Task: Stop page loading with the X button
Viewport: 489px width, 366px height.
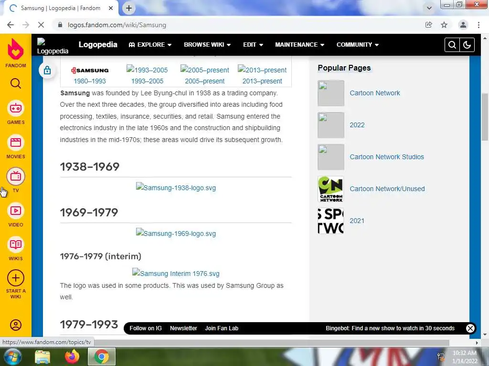Action: (41, 25)
